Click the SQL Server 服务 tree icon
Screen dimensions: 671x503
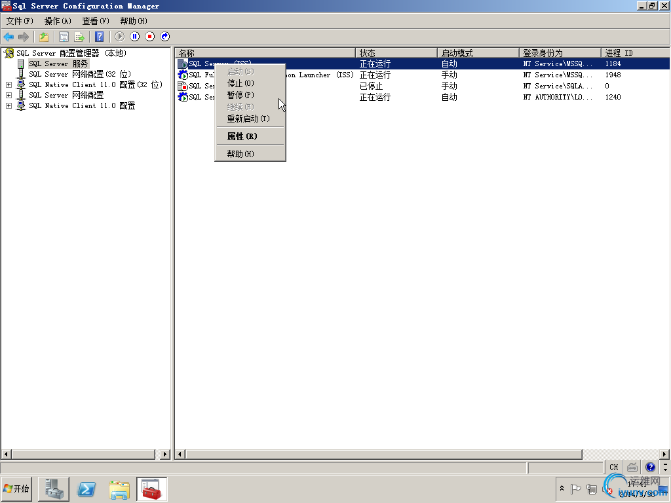(x=20, y=64)
